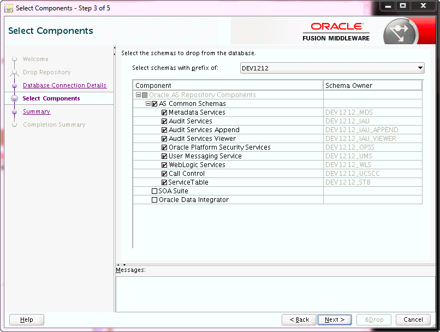Viewport: 440px width, 332px height.
Task: Select DEV1212_IAU_APPEND schema owner cell
Action: click(x=373, y=130)
